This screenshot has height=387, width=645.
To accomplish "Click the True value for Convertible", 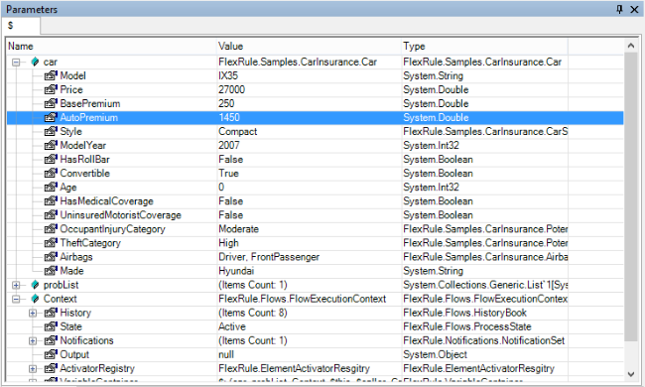I will (x=228, y=174).
